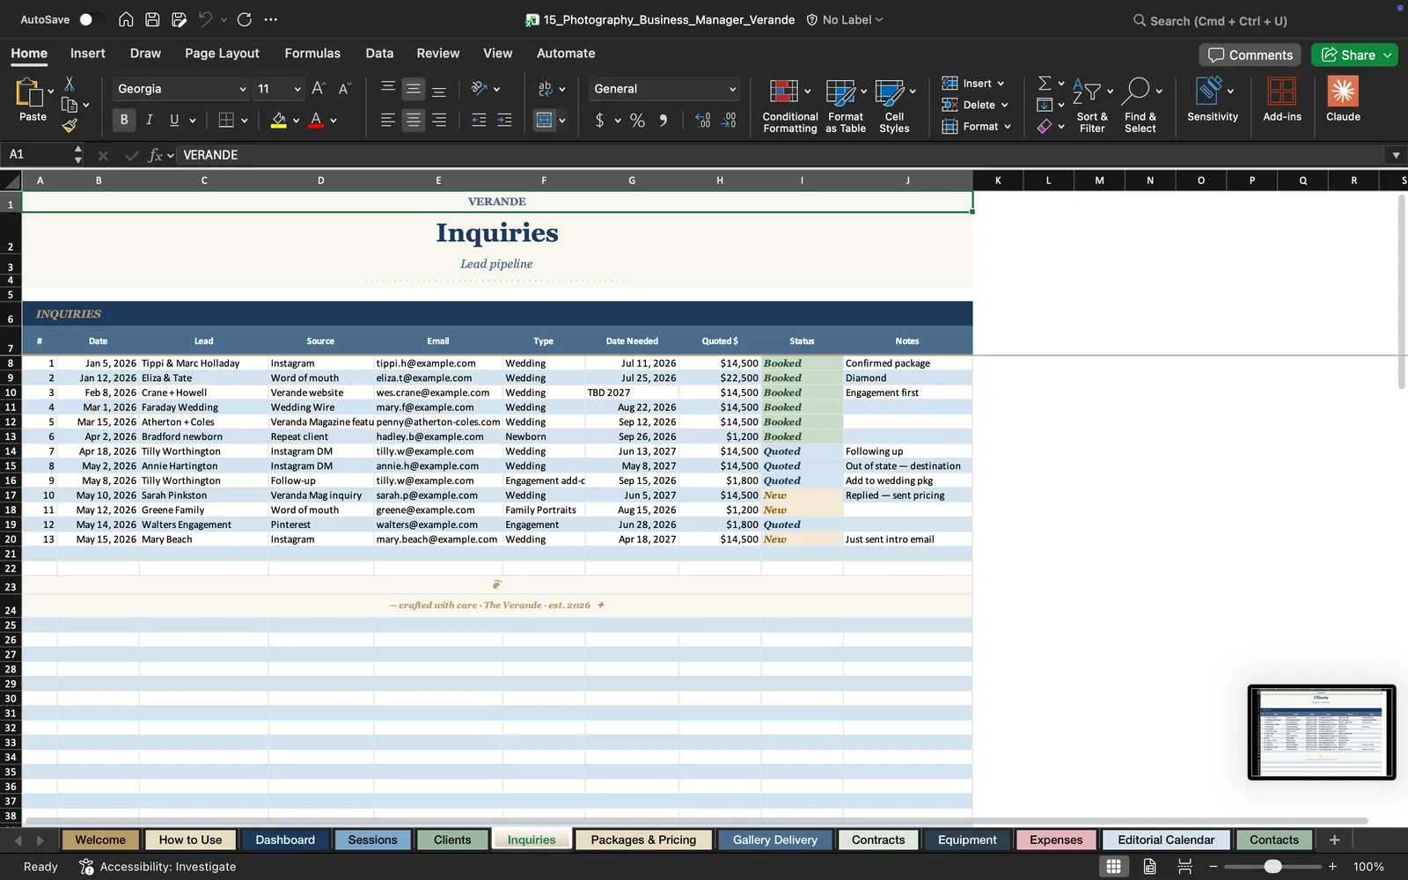Expand the formula bar with the chevron

click(1396, 155)
